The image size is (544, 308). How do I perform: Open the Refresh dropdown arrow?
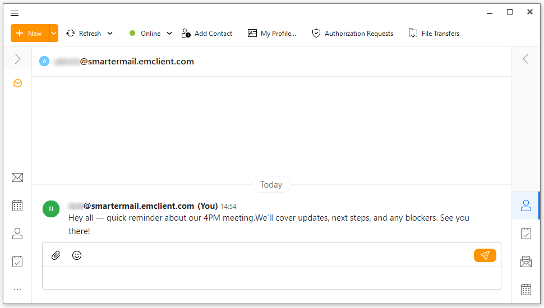point(110,34)
